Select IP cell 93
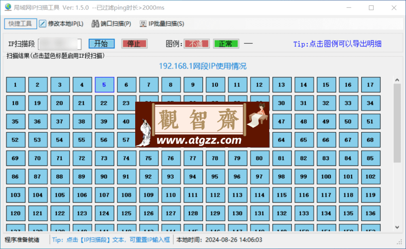The image size is (406, 249). coord(171,177)
